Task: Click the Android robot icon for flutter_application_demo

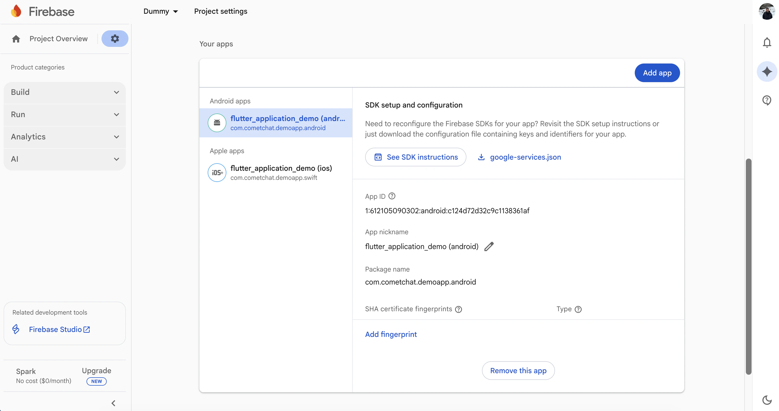Action: point(217,123)
